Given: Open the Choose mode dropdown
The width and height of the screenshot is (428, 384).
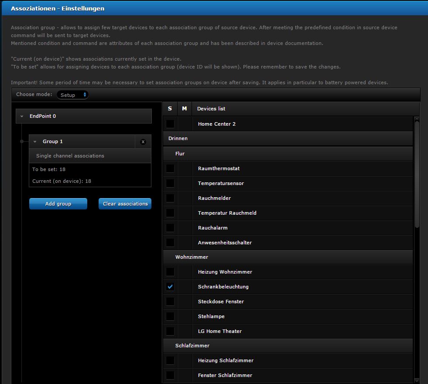Looking at the screenshot, I should coord(72,94).
